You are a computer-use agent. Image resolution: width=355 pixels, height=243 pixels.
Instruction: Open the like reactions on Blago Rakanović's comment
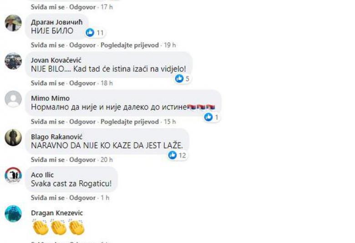pyautogui.click(x=177, y=155)
